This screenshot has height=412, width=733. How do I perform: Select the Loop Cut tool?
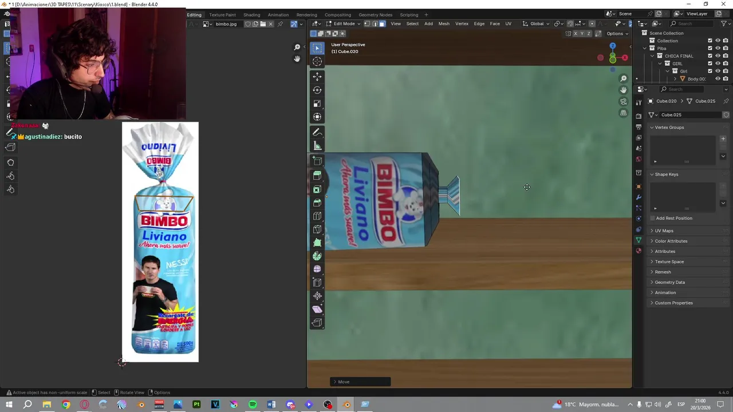point(317,216)
